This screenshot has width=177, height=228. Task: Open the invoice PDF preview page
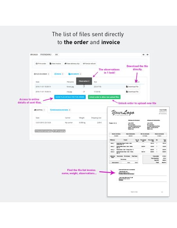[138, 151]
